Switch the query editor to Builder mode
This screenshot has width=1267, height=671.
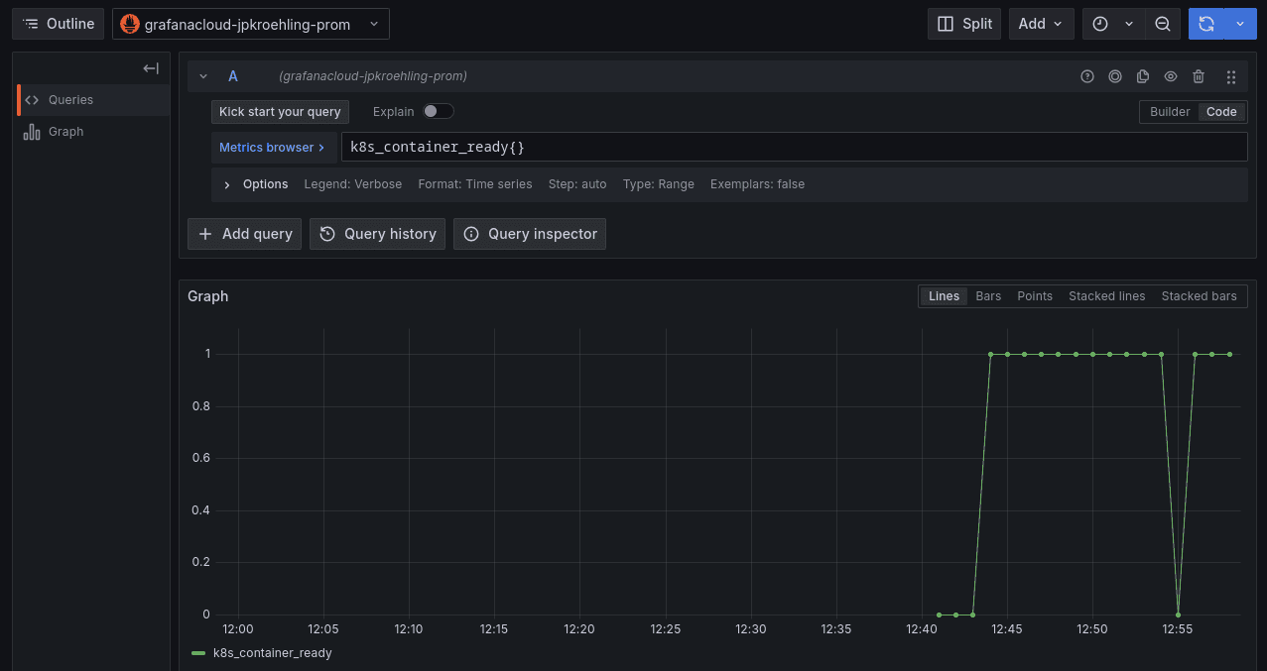click(1169, 112)
